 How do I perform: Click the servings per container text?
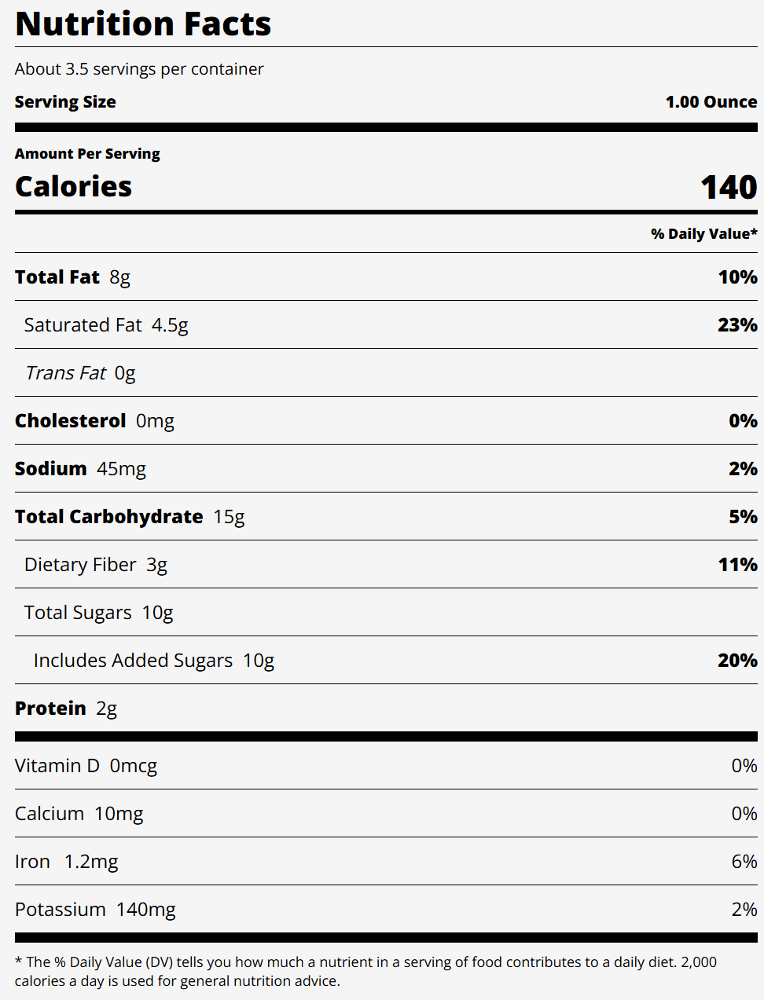[139, 69]
